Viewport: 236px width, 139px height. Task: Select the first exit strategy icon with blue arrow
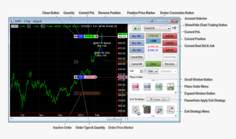[x=136, y=110]
